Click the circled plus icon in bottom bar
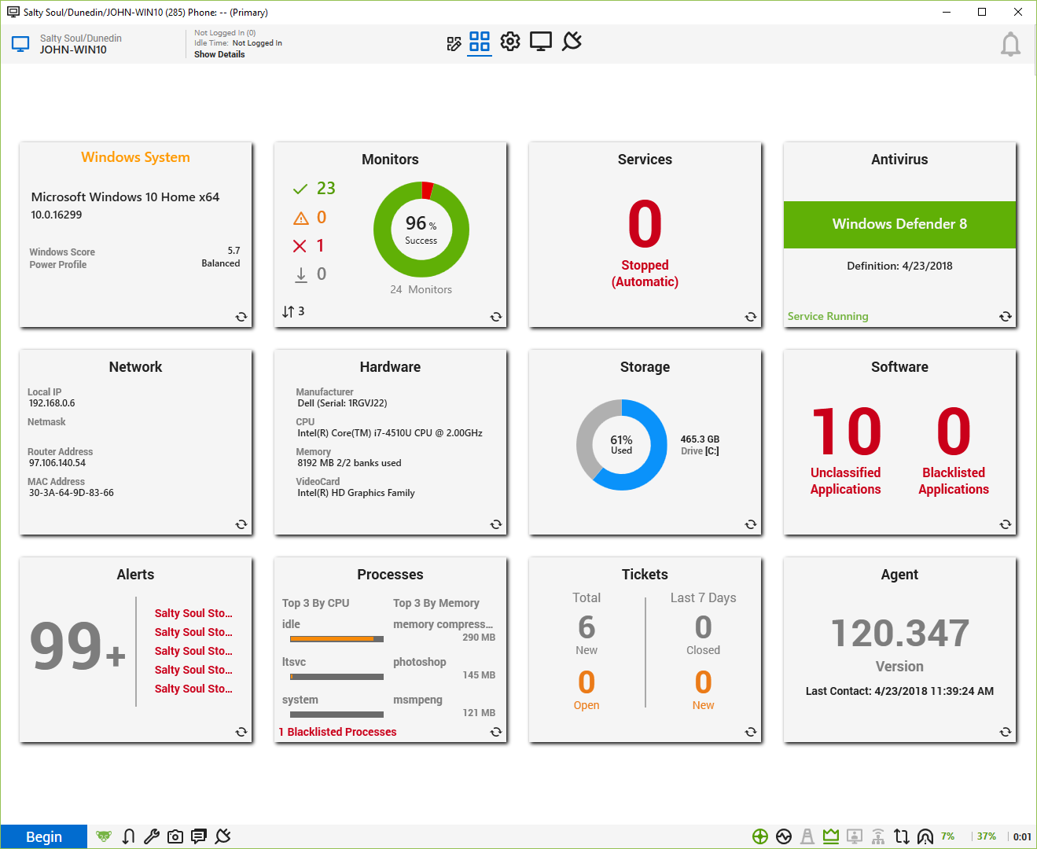The height and width of the screenshot is (849, 1037). tap(759, 836)
